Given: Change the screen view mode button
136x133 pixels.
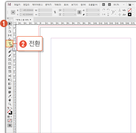Looking at the screenshot, I should pos(10,125).
